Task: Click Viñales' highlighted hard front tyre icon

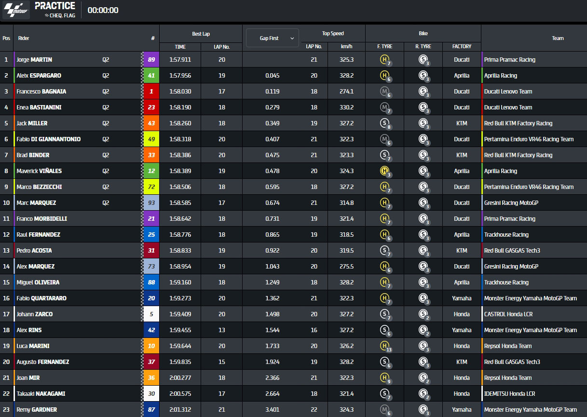Action: (x=384, y=171)
